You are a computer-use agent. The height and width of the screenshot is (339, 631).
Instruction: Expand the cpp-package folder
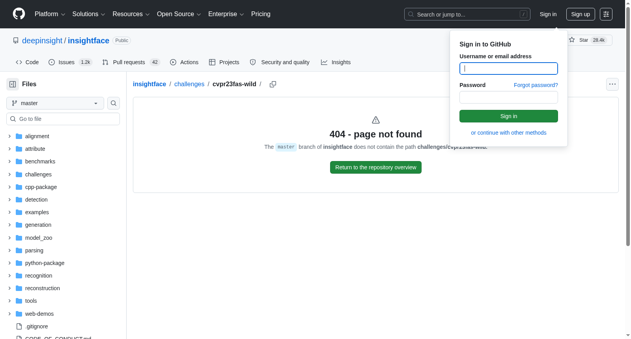click(x=9, y=187)
